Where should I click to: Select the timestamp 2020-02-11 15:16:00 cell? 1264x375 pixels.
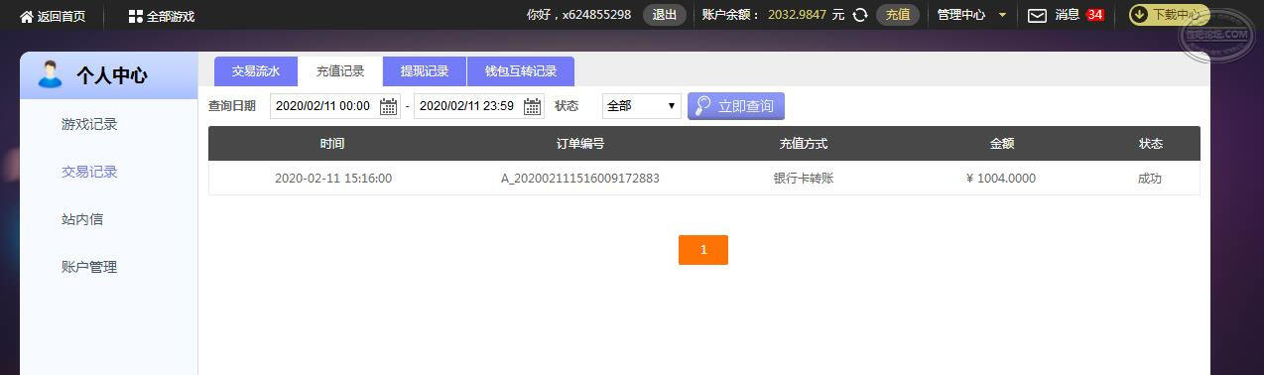333,179
